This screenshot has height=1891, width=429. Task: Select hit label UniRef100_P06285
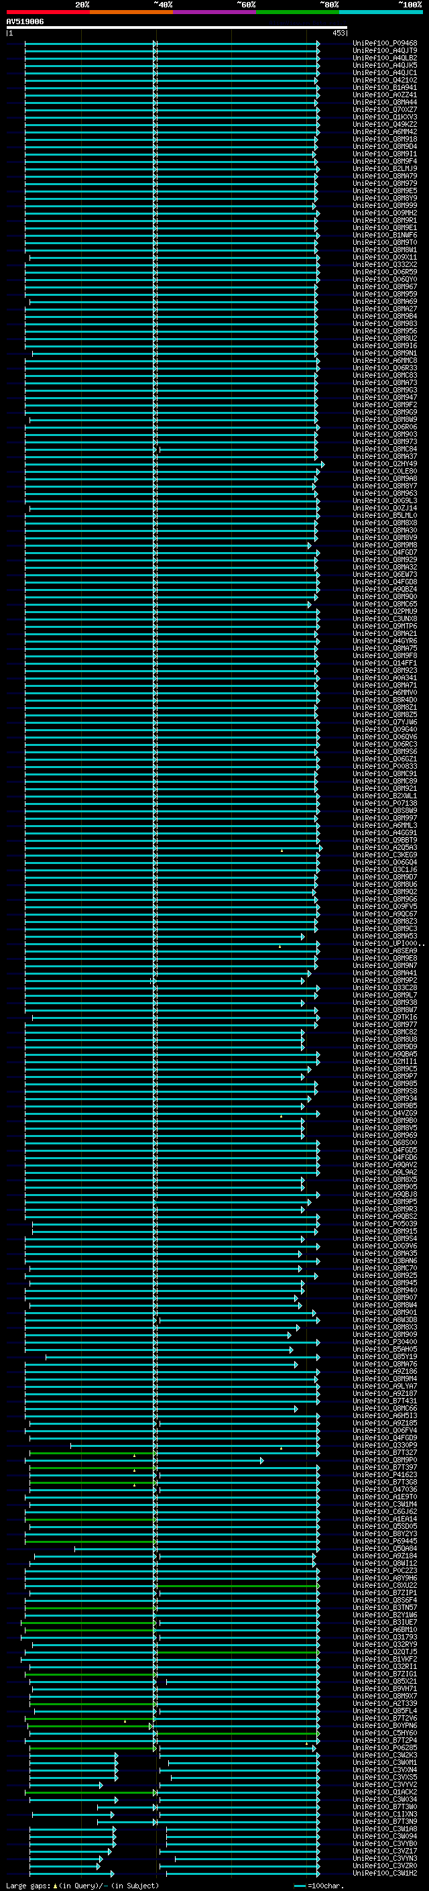(385, 1748)
